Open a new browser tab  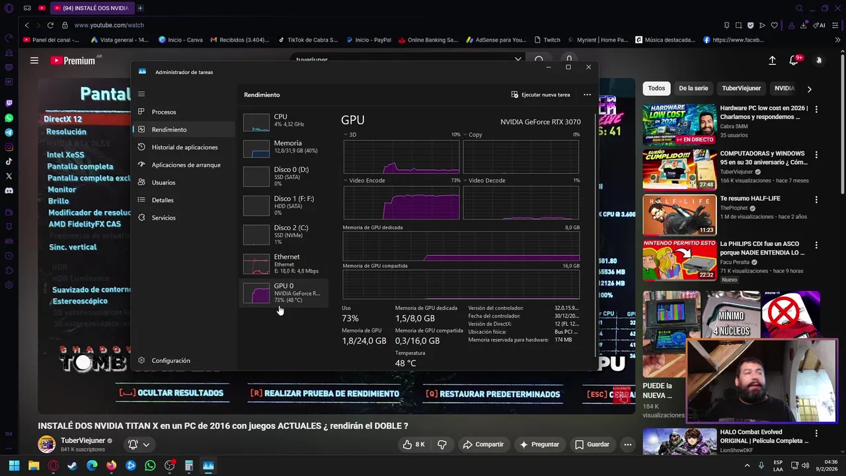click(140, 8)
